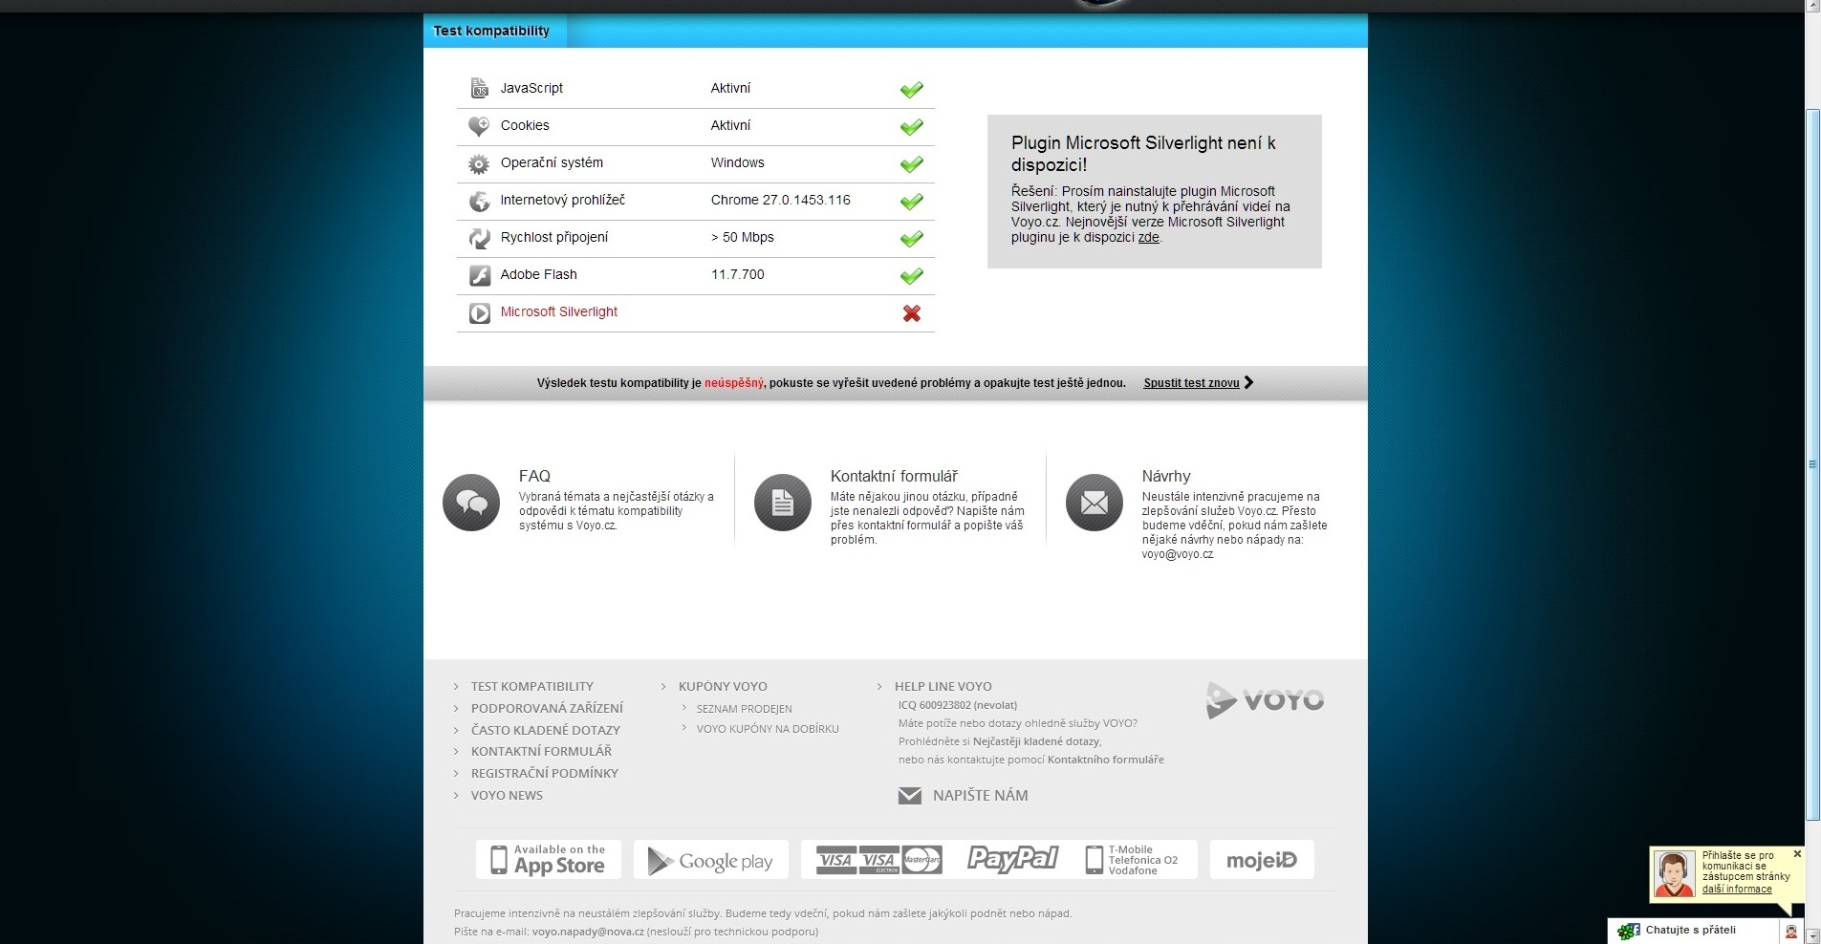Image resolution: width=1821 pixels, height=944 pixels.
Task: Click the Adobe Flash icon
Action: pyautogui.click(x=479, y=275)
